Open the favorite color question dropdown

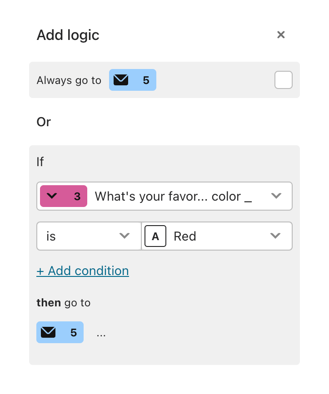pyautogui.click(x=276, y=196)
